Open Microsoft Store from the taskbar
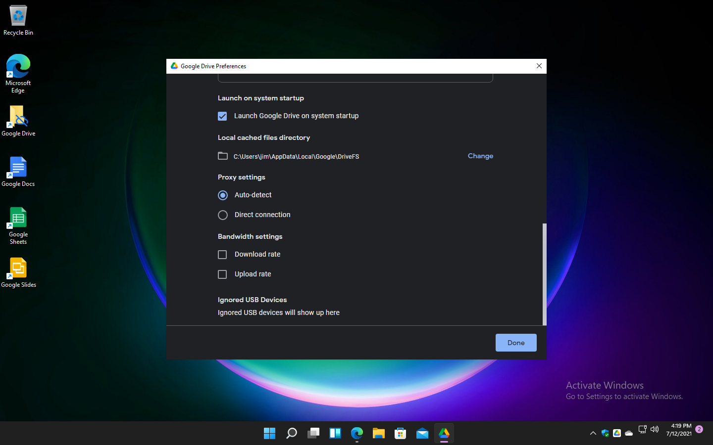Screen dimensions: 713x445 [x=400, y=433]
